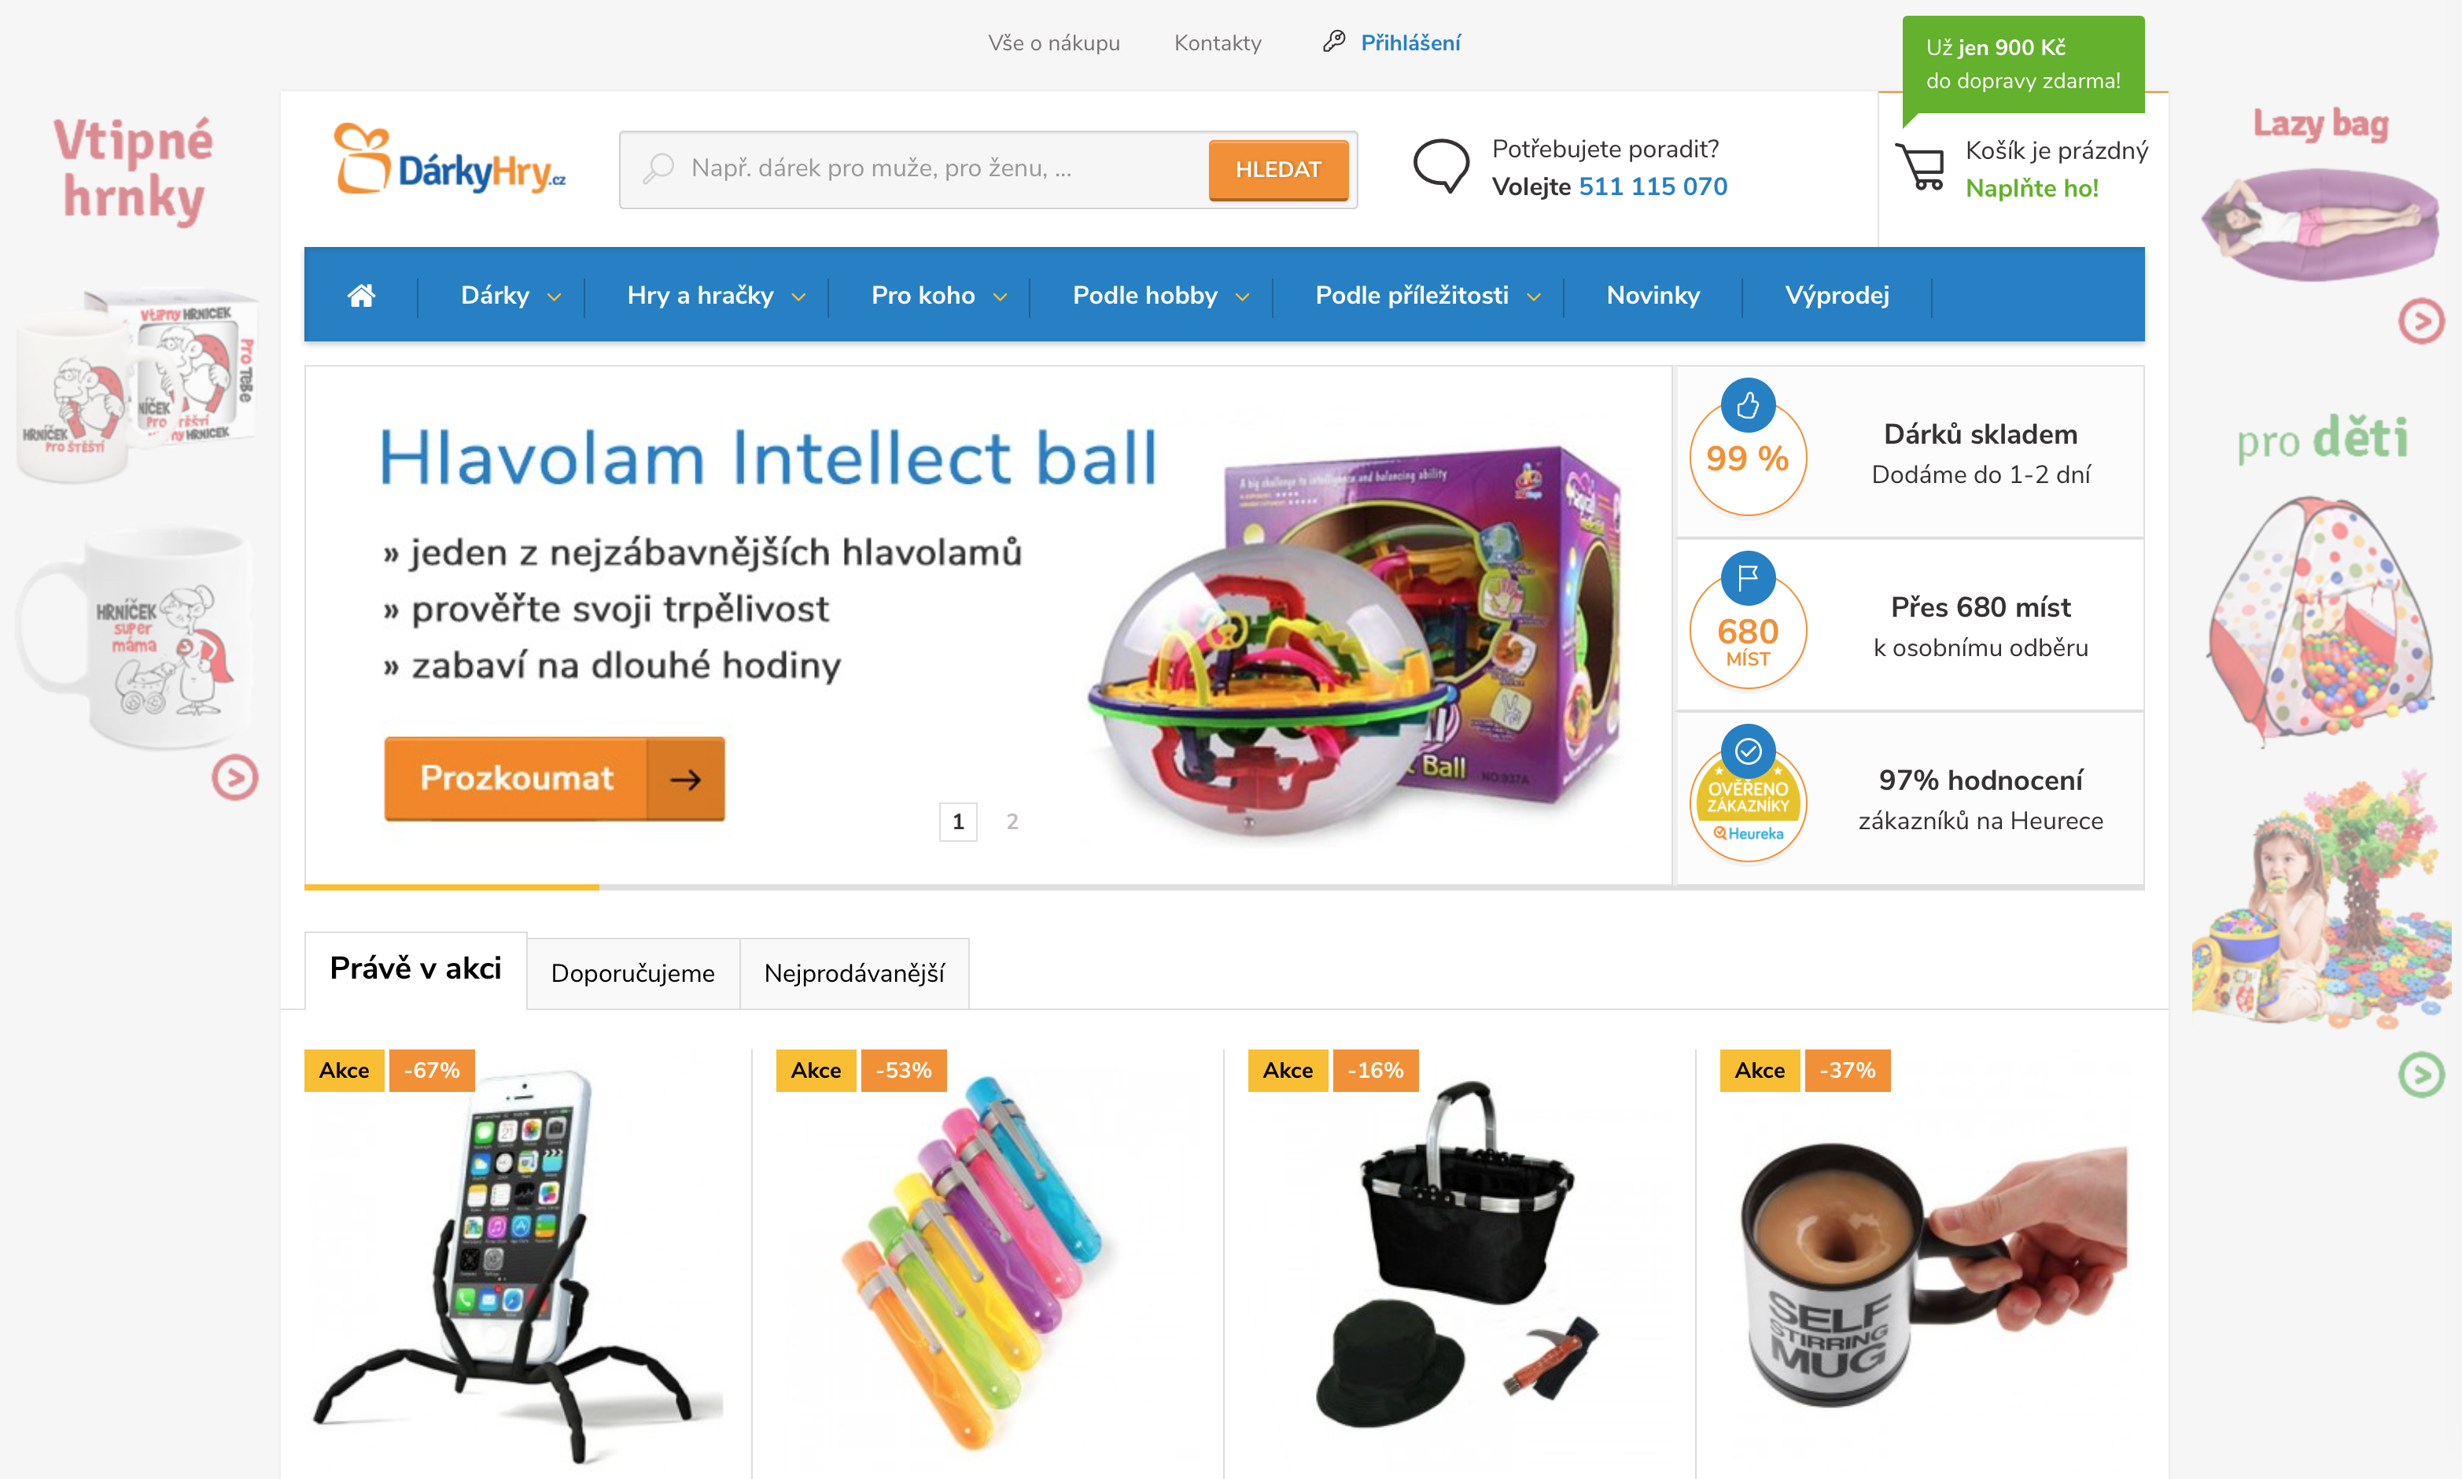Click the green arrow under kids banner
This screenshot has height=1479, width=2462.
(x=2420, y=1075)
